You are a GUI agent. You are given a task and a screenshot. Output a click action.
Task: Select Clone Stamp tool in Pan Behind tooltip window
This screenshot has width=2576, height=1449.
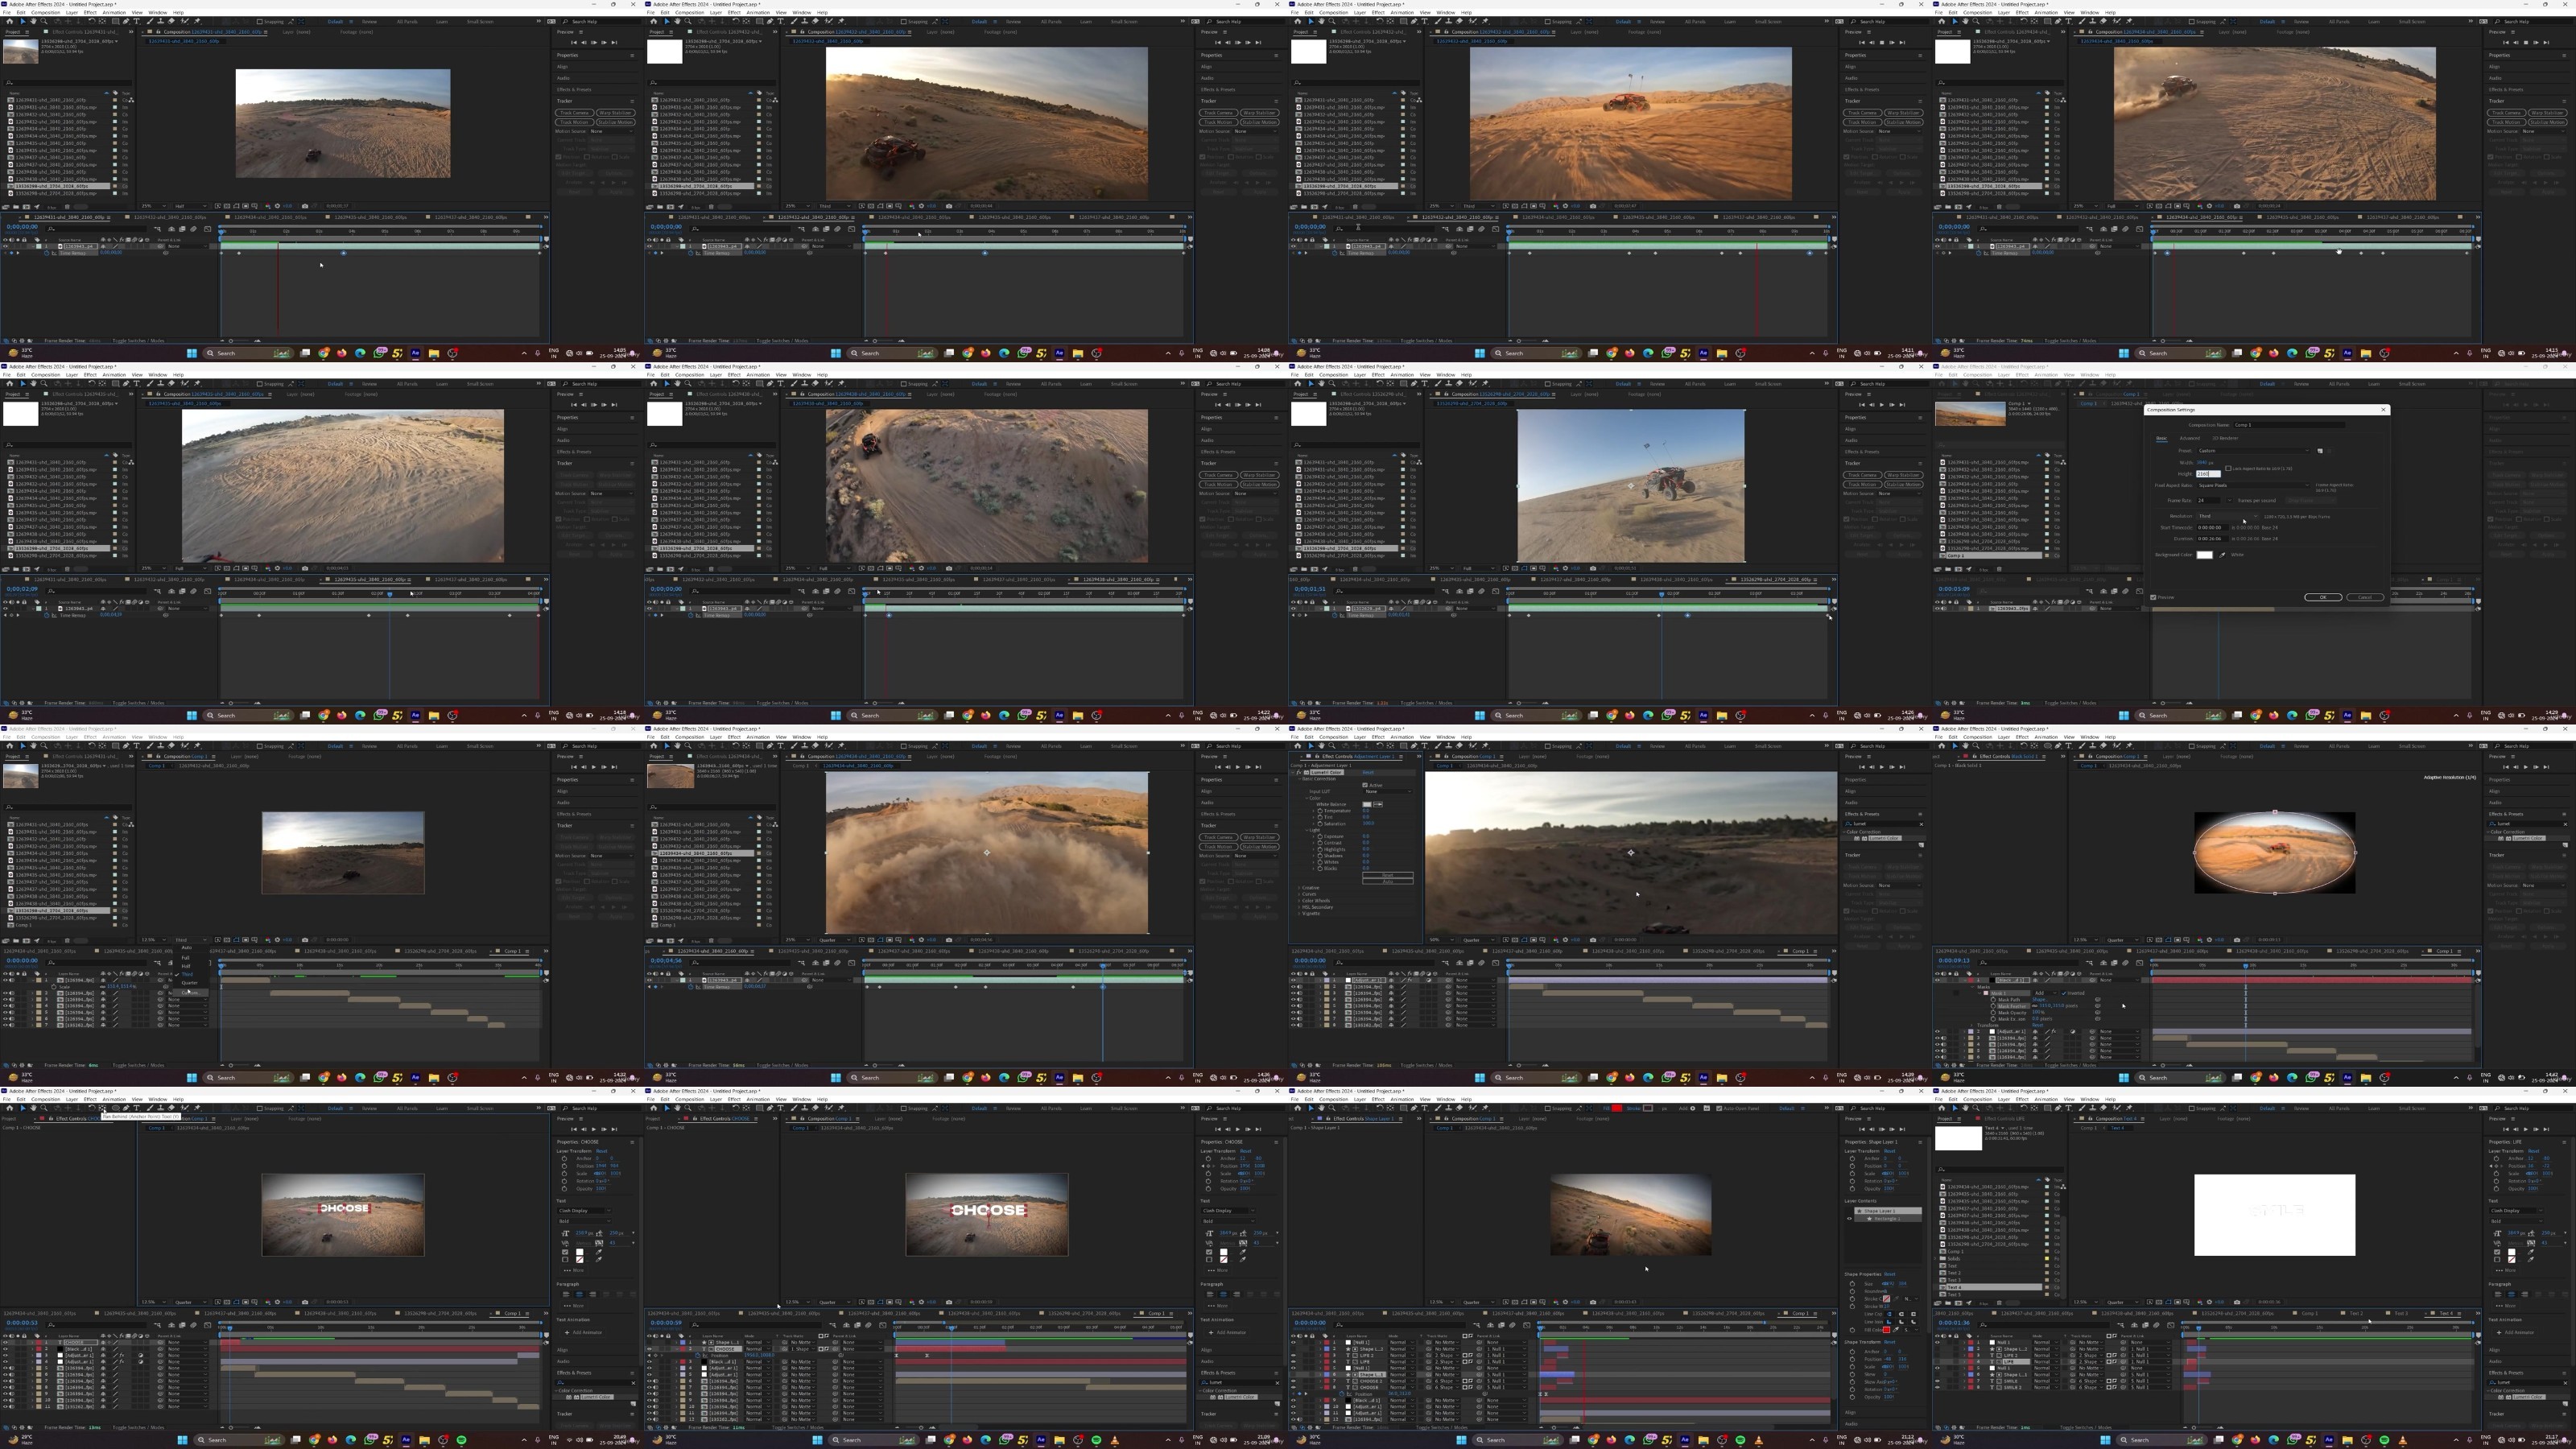[x=161, y=1108]
